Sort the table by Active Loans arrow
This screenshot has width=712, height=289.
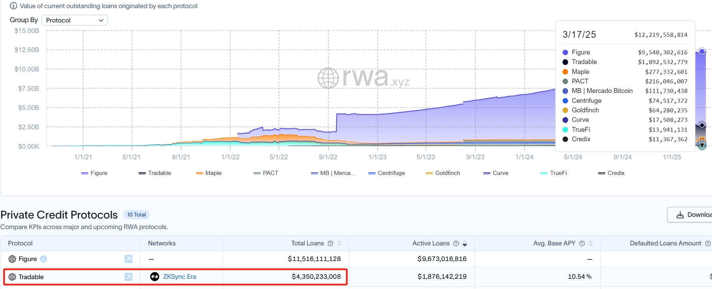(x=465, y=243)
